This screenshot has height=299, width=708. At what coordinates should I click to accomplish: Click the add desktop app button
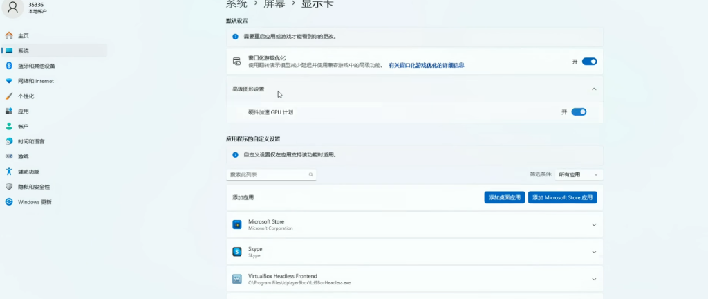pyautogui.click(x=504, y=197)
